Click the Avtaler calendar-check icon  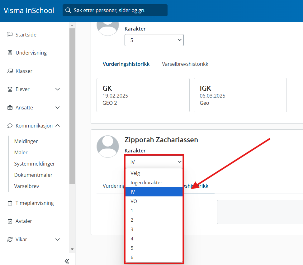[10, 221]
